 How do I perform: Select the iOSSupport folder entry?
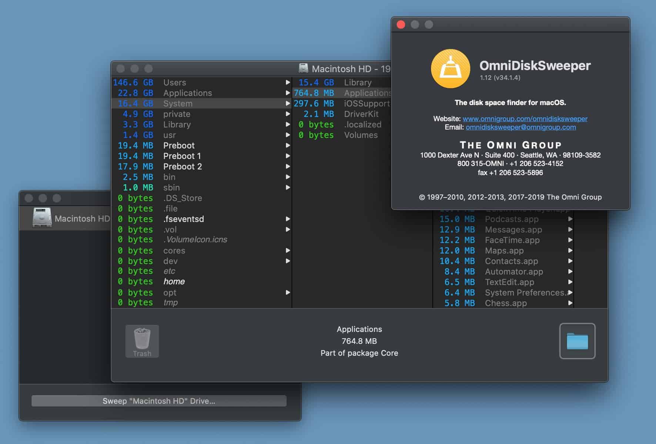pyautogui.click(x=367, y=104)
